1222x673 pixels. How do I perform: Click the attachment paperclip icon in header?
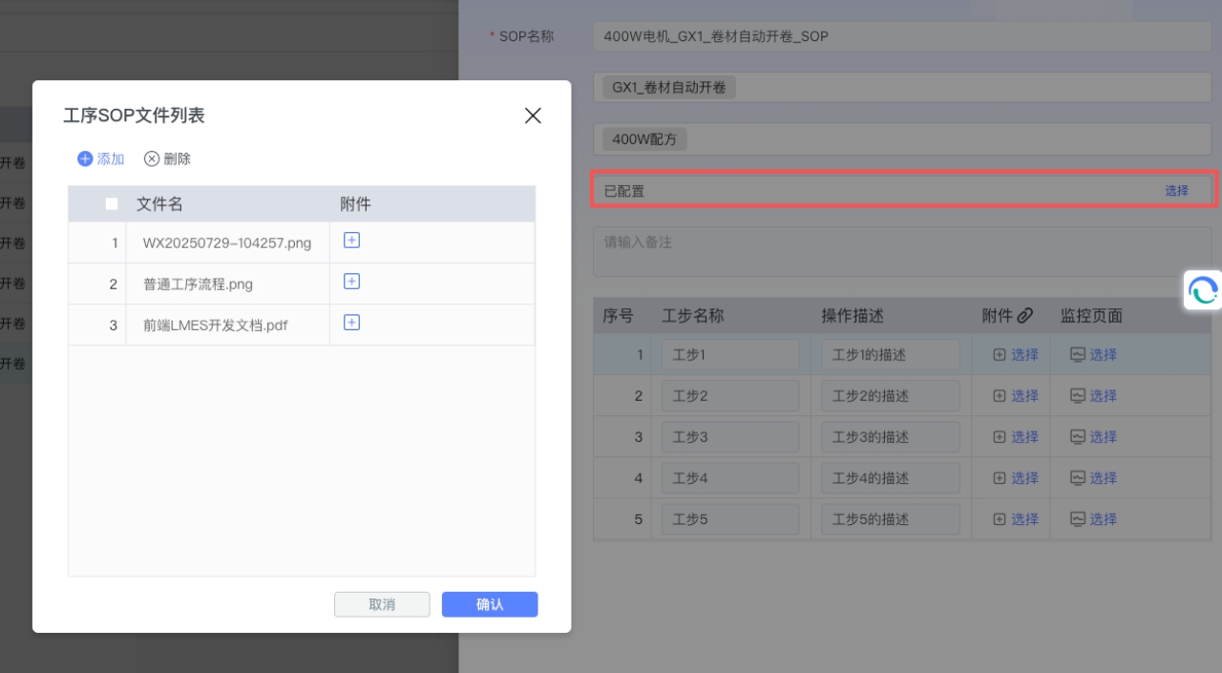(x=1025, y=315)
